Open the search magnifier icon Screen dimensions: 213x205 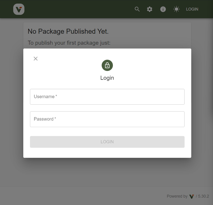click(x=137, y=9)
